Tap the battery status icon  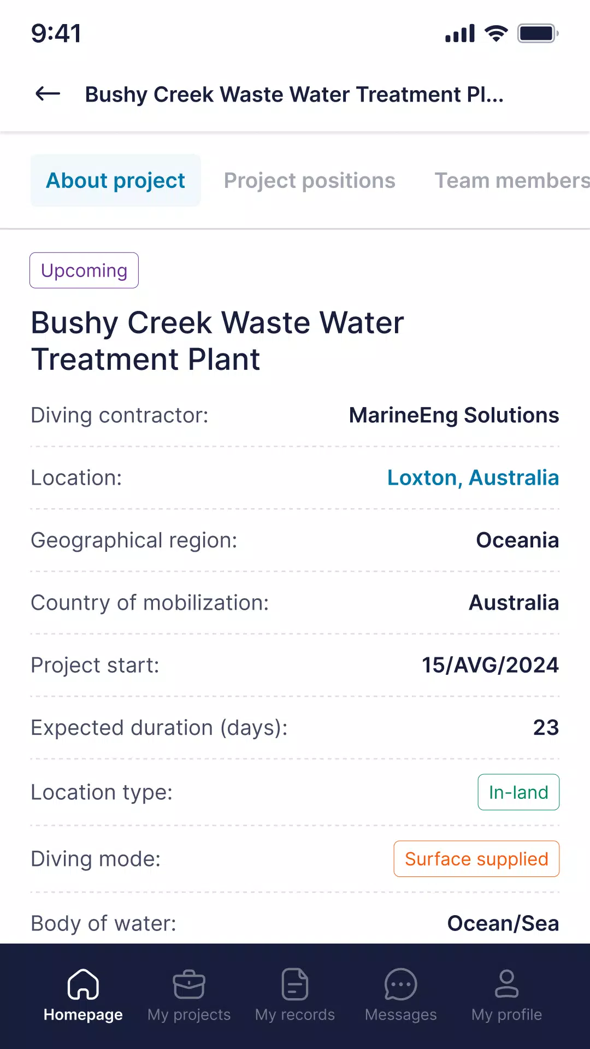[538, 33]
